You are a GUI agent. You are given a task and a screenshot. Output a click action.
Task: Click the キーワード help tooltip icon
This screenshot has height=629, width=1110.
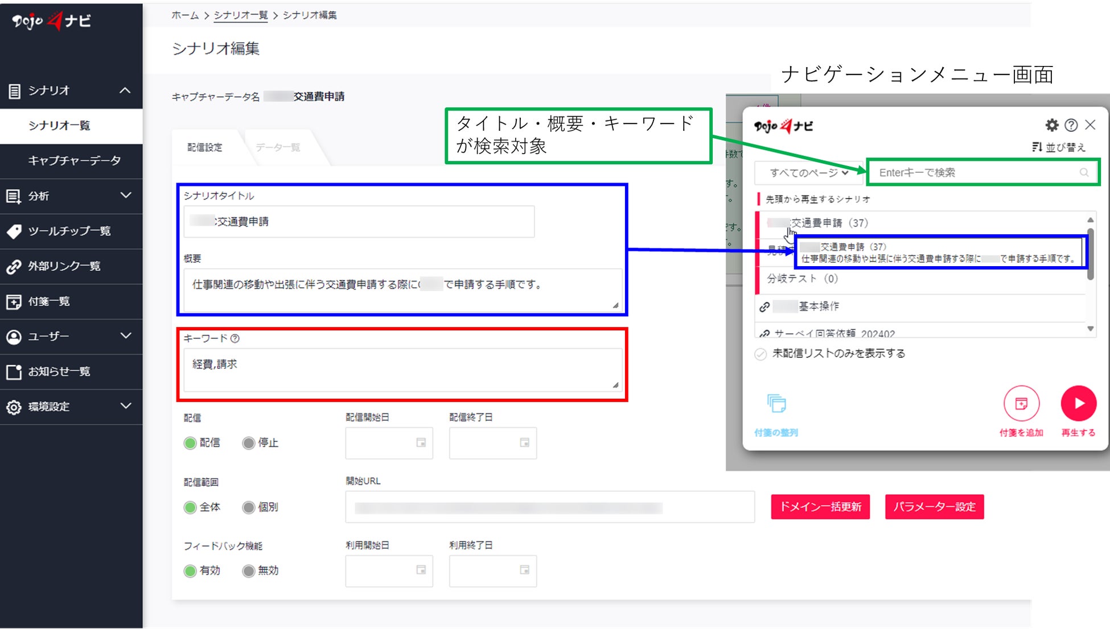pos(235,338)
